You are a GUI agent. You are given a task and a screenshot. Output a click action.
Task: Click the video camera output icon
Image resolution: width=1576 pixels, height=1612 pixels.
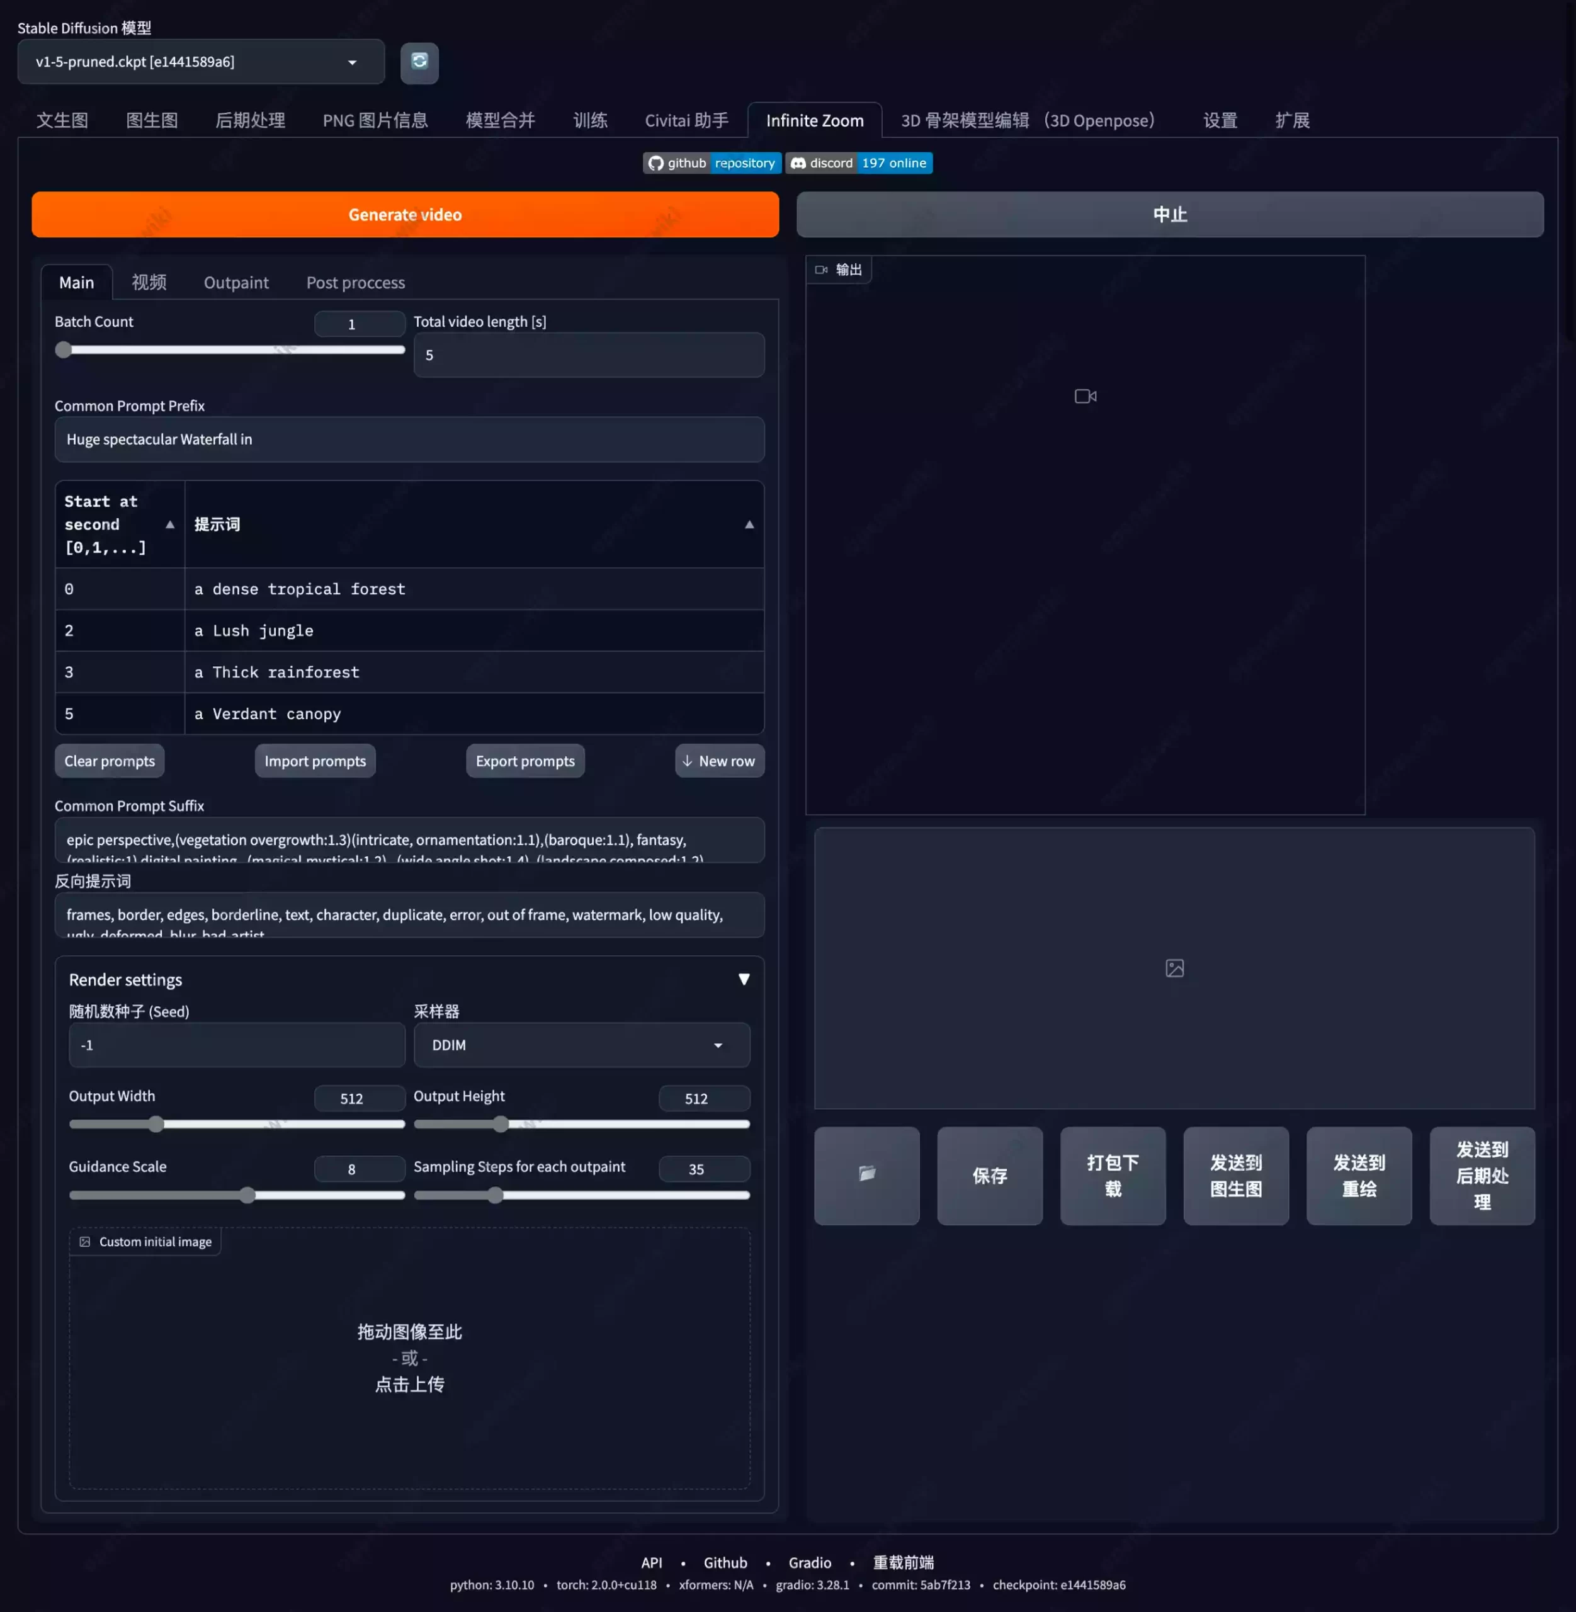coord(1086,395)
